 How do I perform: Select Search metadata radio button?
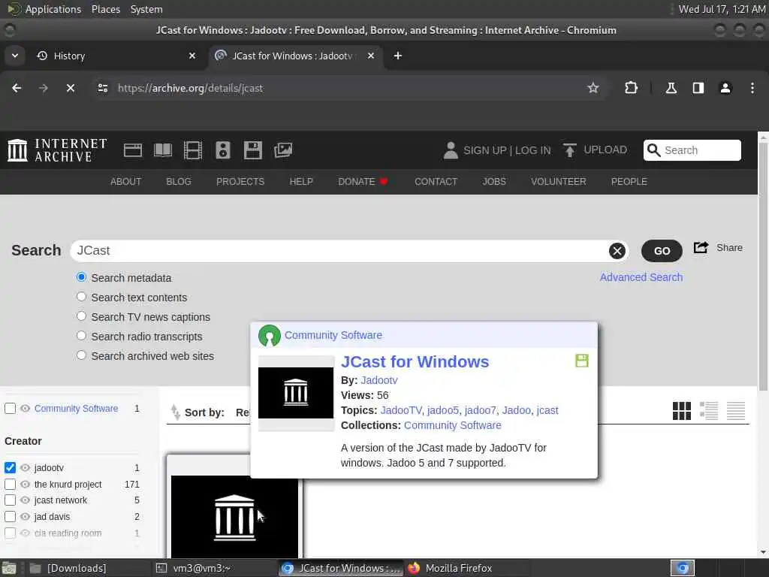81,277
